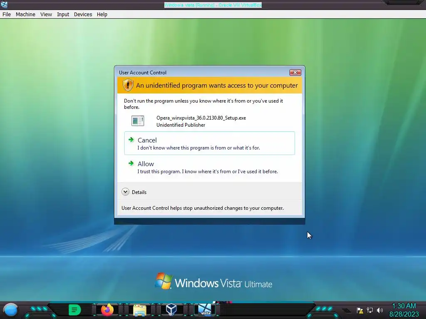Expand the Details section chevron
This screenshot has width=426, height=319.
125,192
